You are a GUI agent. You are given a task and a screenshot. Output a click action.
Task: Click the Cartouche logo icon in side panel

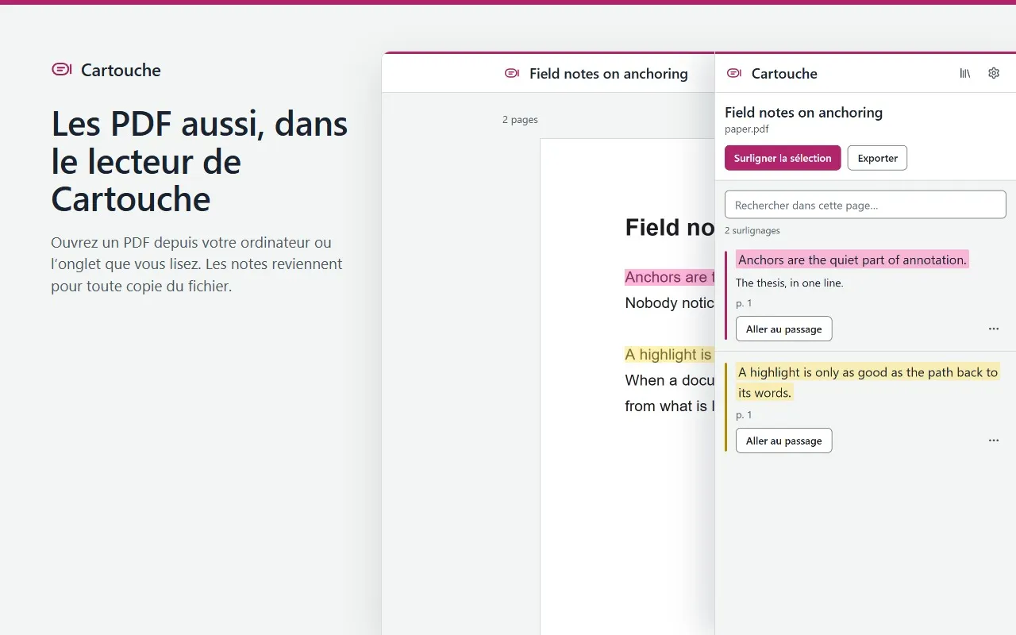click(734, 73)
